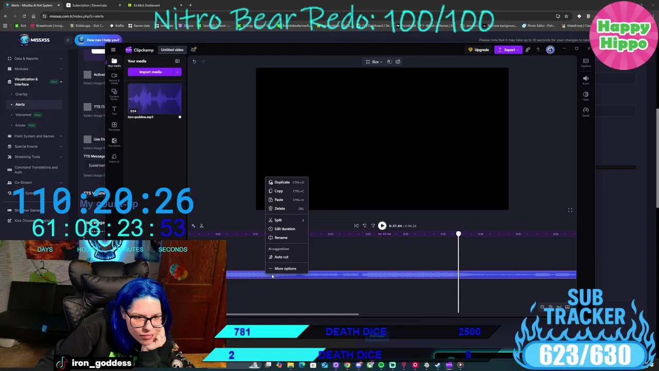Open the Emote page in MissXss sidebar

[x=21, y=125]
